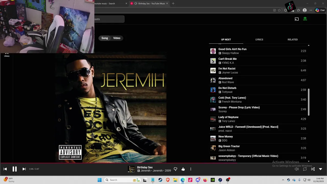Image resolution: width=327 pixels, height=184 pixels.
Task: Play New Money by DDG
Action: pyautogui.click(x=259, y=139)
